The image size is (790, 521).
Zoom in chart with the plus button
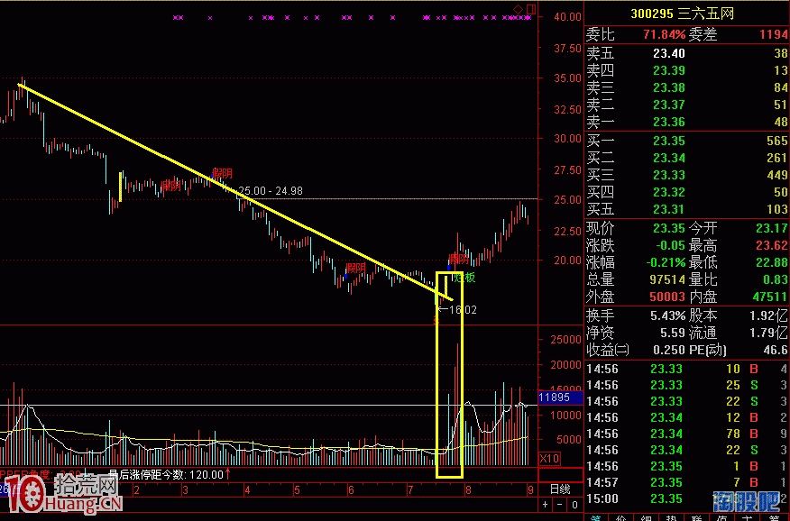[545, 504]
